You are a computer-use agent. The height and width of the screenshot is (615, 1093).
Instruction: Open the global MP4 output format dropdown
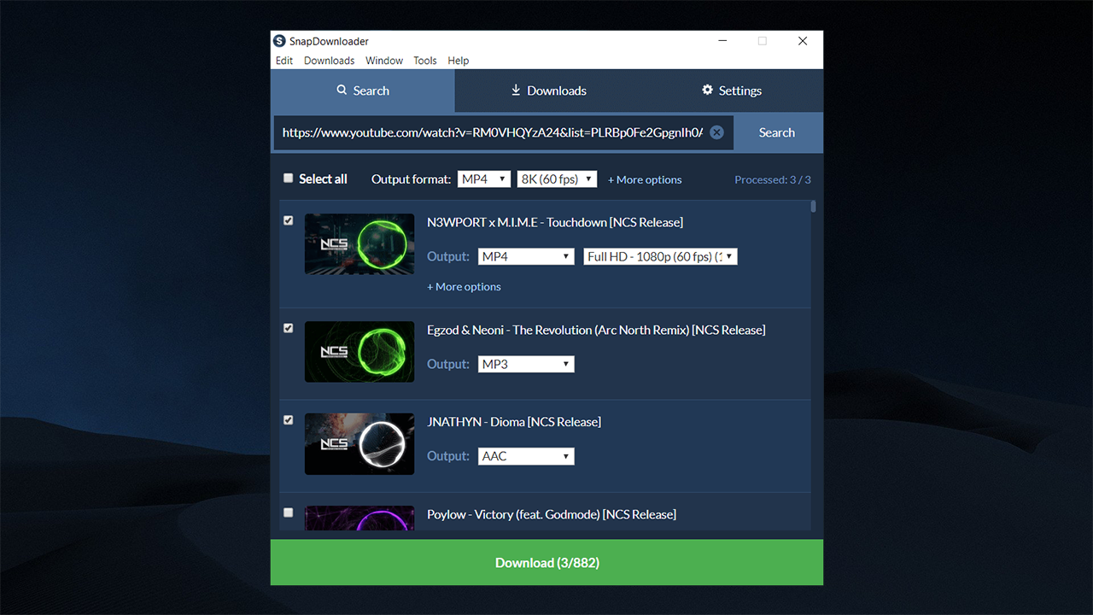pyautogui.click(x=484, y=179)
